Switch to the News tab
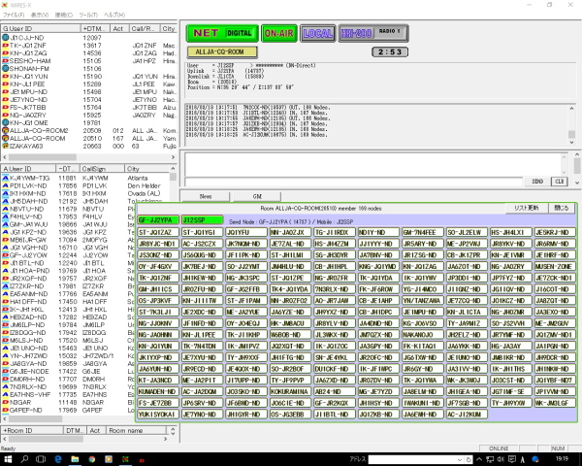Screen dimensions: 582x466 (x=206, y=196)
